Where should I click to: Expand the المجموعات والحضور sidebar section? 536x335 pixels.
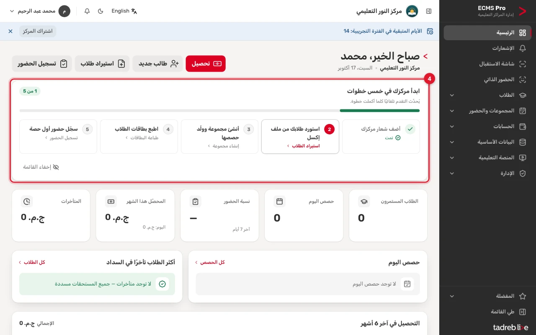(x=487, y=111)
